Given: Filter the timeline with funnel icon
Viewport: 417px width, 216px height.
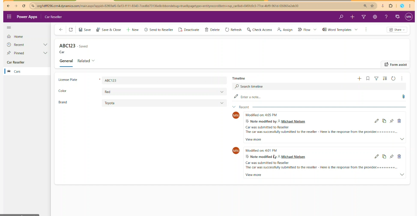Looking at the screenshot, I should click(376, 79).
